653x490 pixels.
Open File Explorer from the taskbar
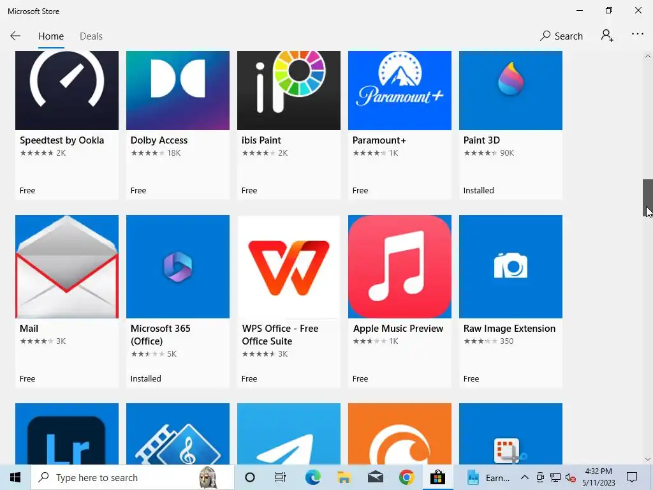point(344,477)
